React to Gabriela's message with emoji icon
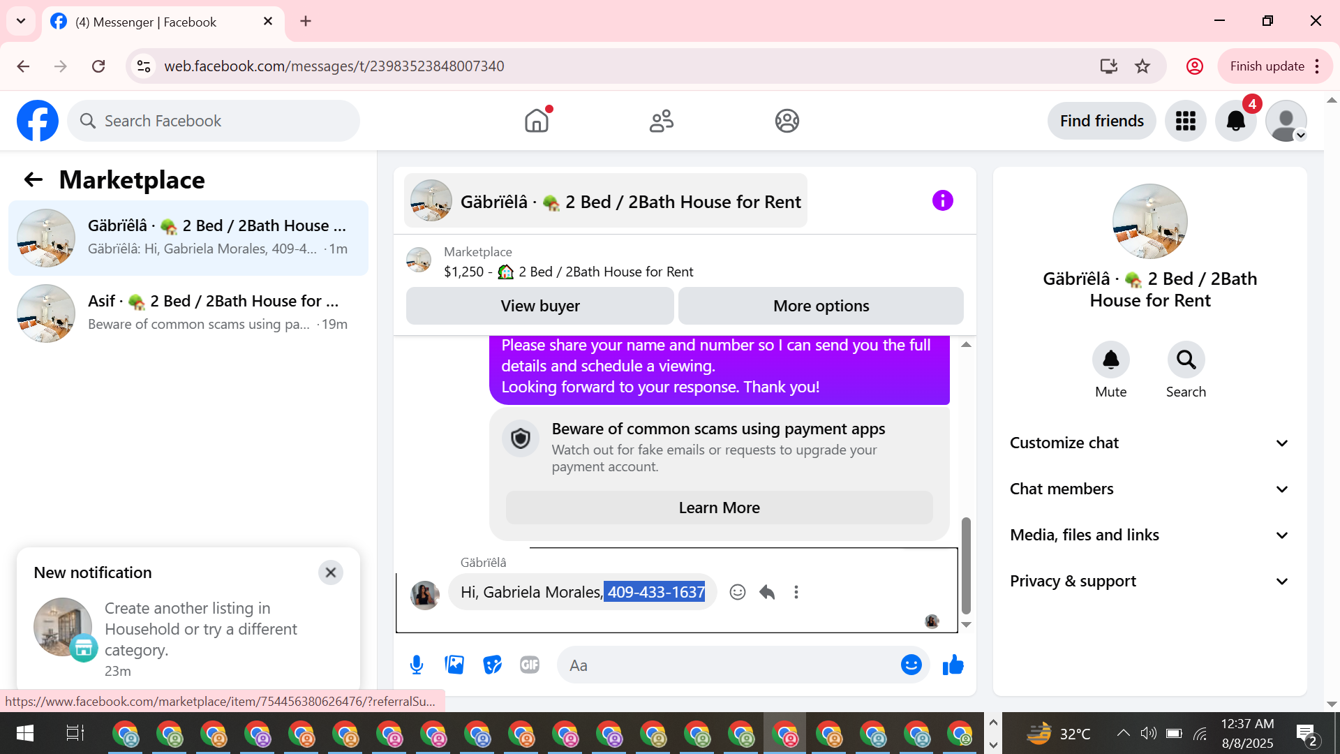1340x754 pixels. [x=738, y=592]
